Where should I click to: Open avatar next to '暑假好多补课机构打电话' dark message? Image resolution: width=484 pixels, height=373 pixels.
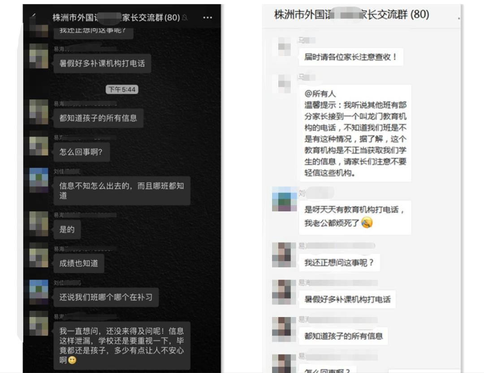click(39, 56)
